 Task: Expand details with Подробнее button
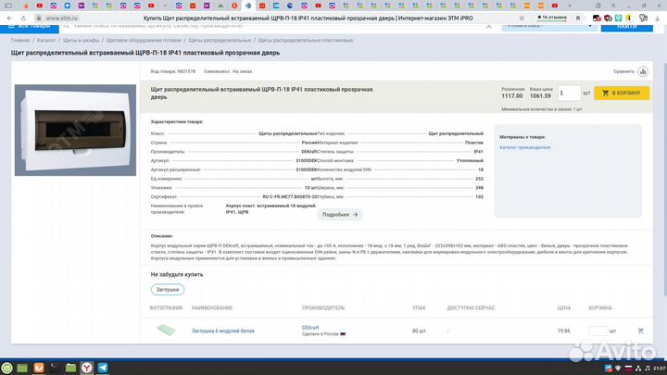pyautogui.click(x=340, y=214)
